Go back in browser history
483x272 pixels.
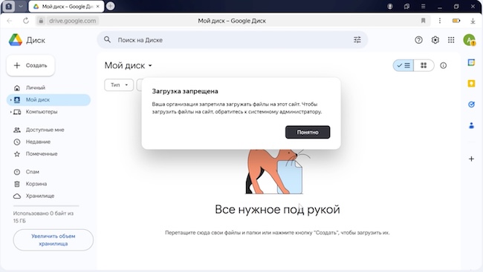(x=10, y=21)
